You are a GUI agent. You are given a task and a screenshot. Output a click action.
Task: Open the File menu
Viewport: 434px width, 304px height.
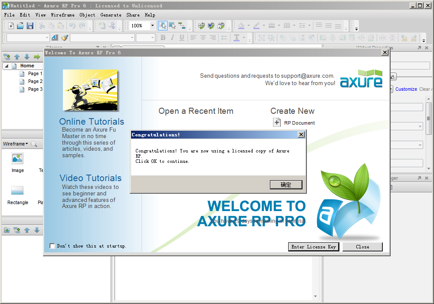[x=10, y=15]
